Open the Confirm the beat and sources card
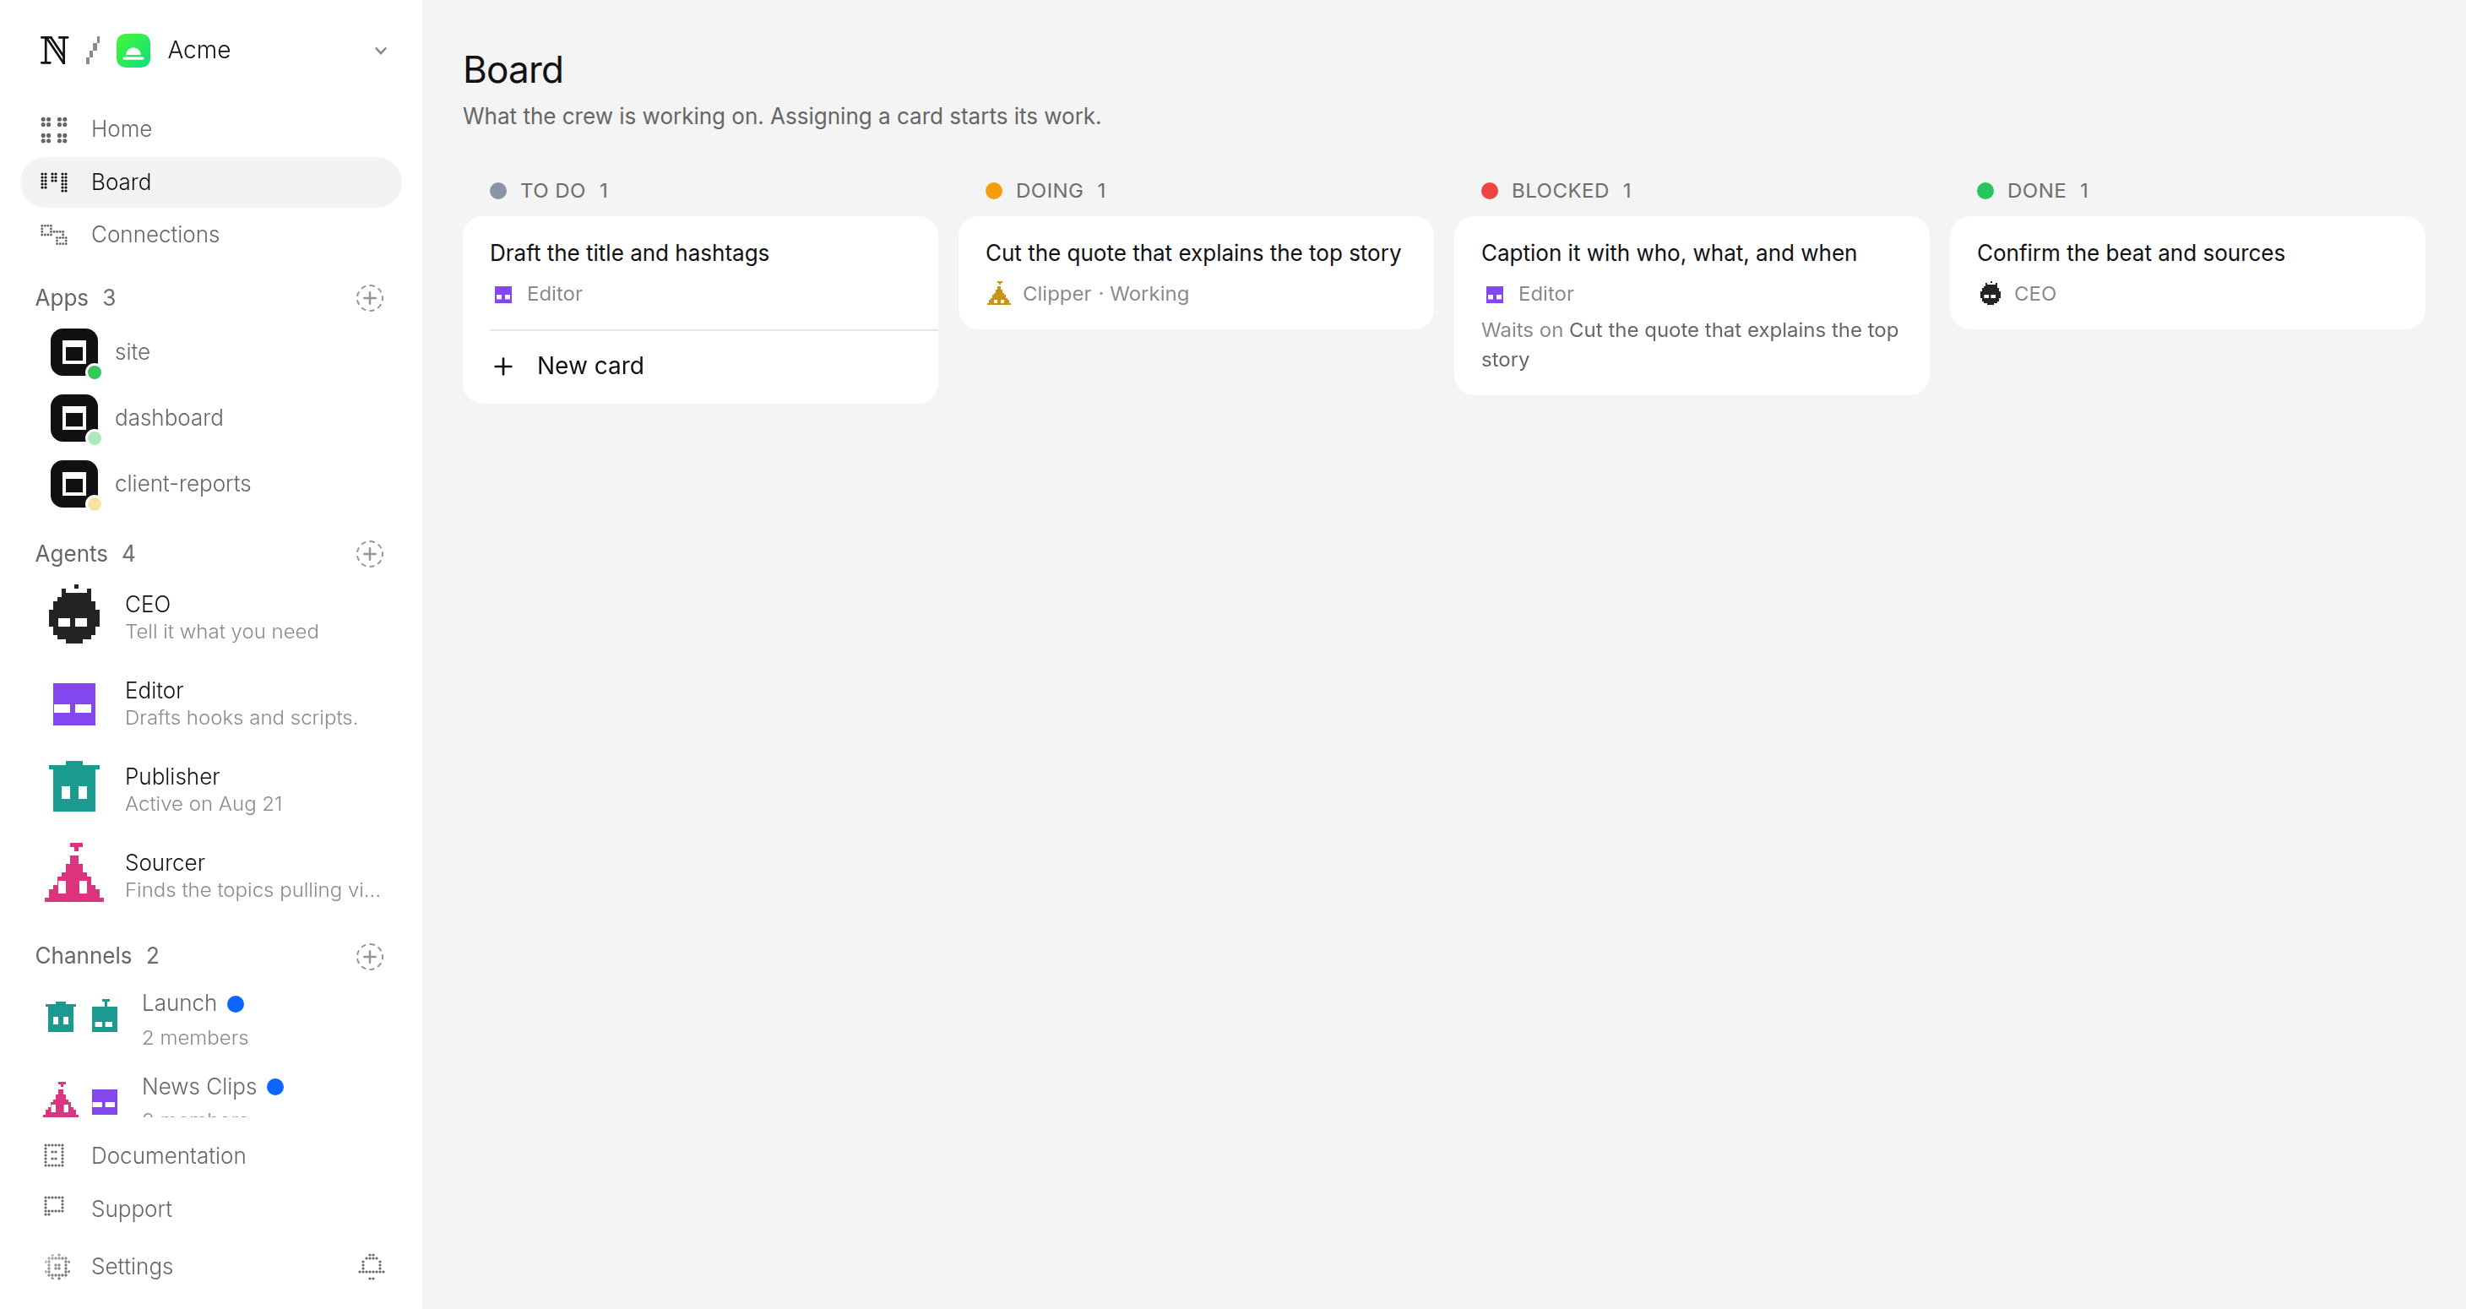This screenshot has height=1309, width=2466. tap(2187, 273)
